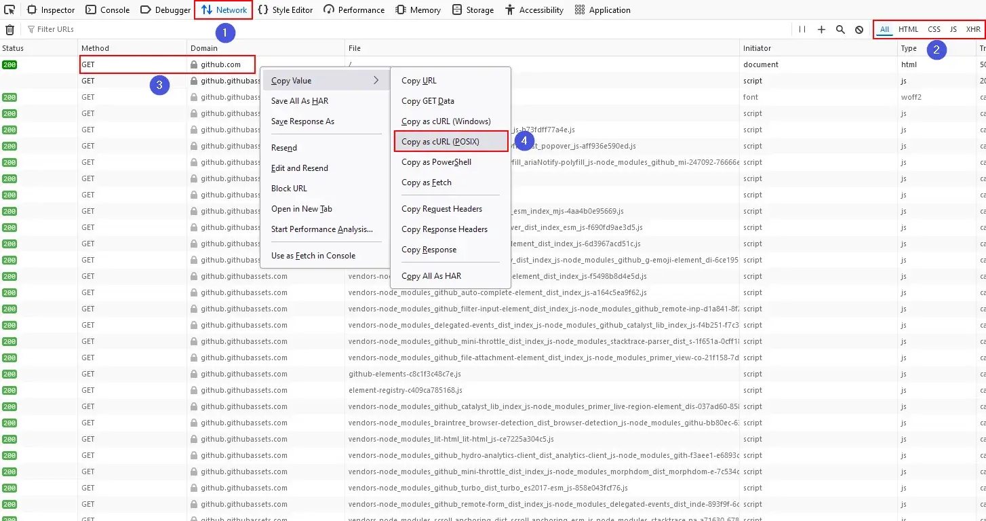Click lock icon beside github.com domain
986x521 pixels.
coord(194,64)
